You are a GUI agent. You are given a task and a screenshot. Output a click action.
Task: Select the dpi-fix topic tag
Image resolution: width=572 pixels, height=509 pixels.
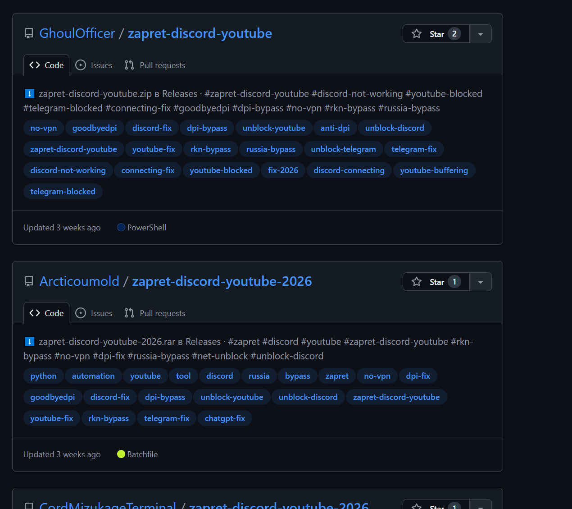[x=418, y=376]
